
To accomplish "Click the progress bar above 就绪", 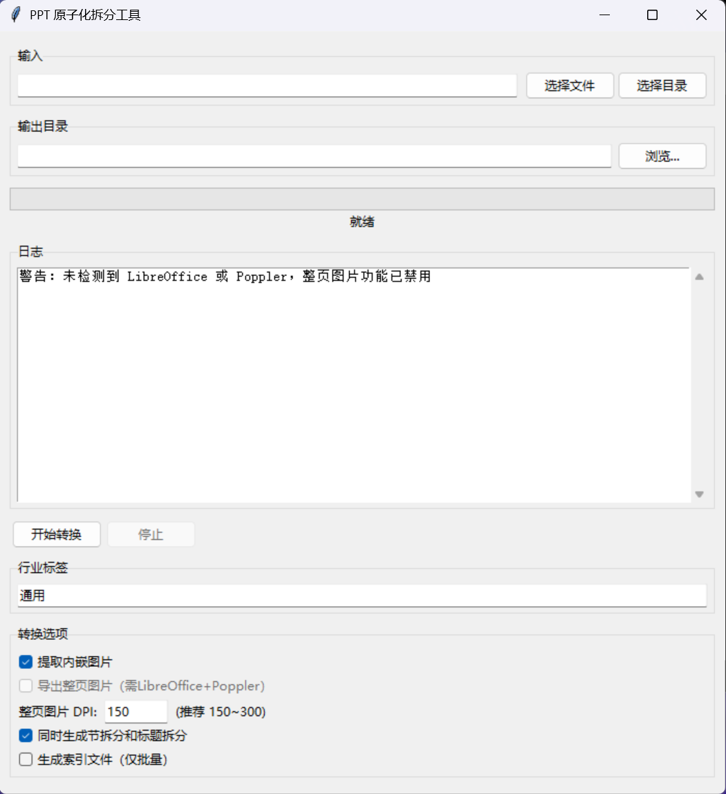I will click(362, 198).
